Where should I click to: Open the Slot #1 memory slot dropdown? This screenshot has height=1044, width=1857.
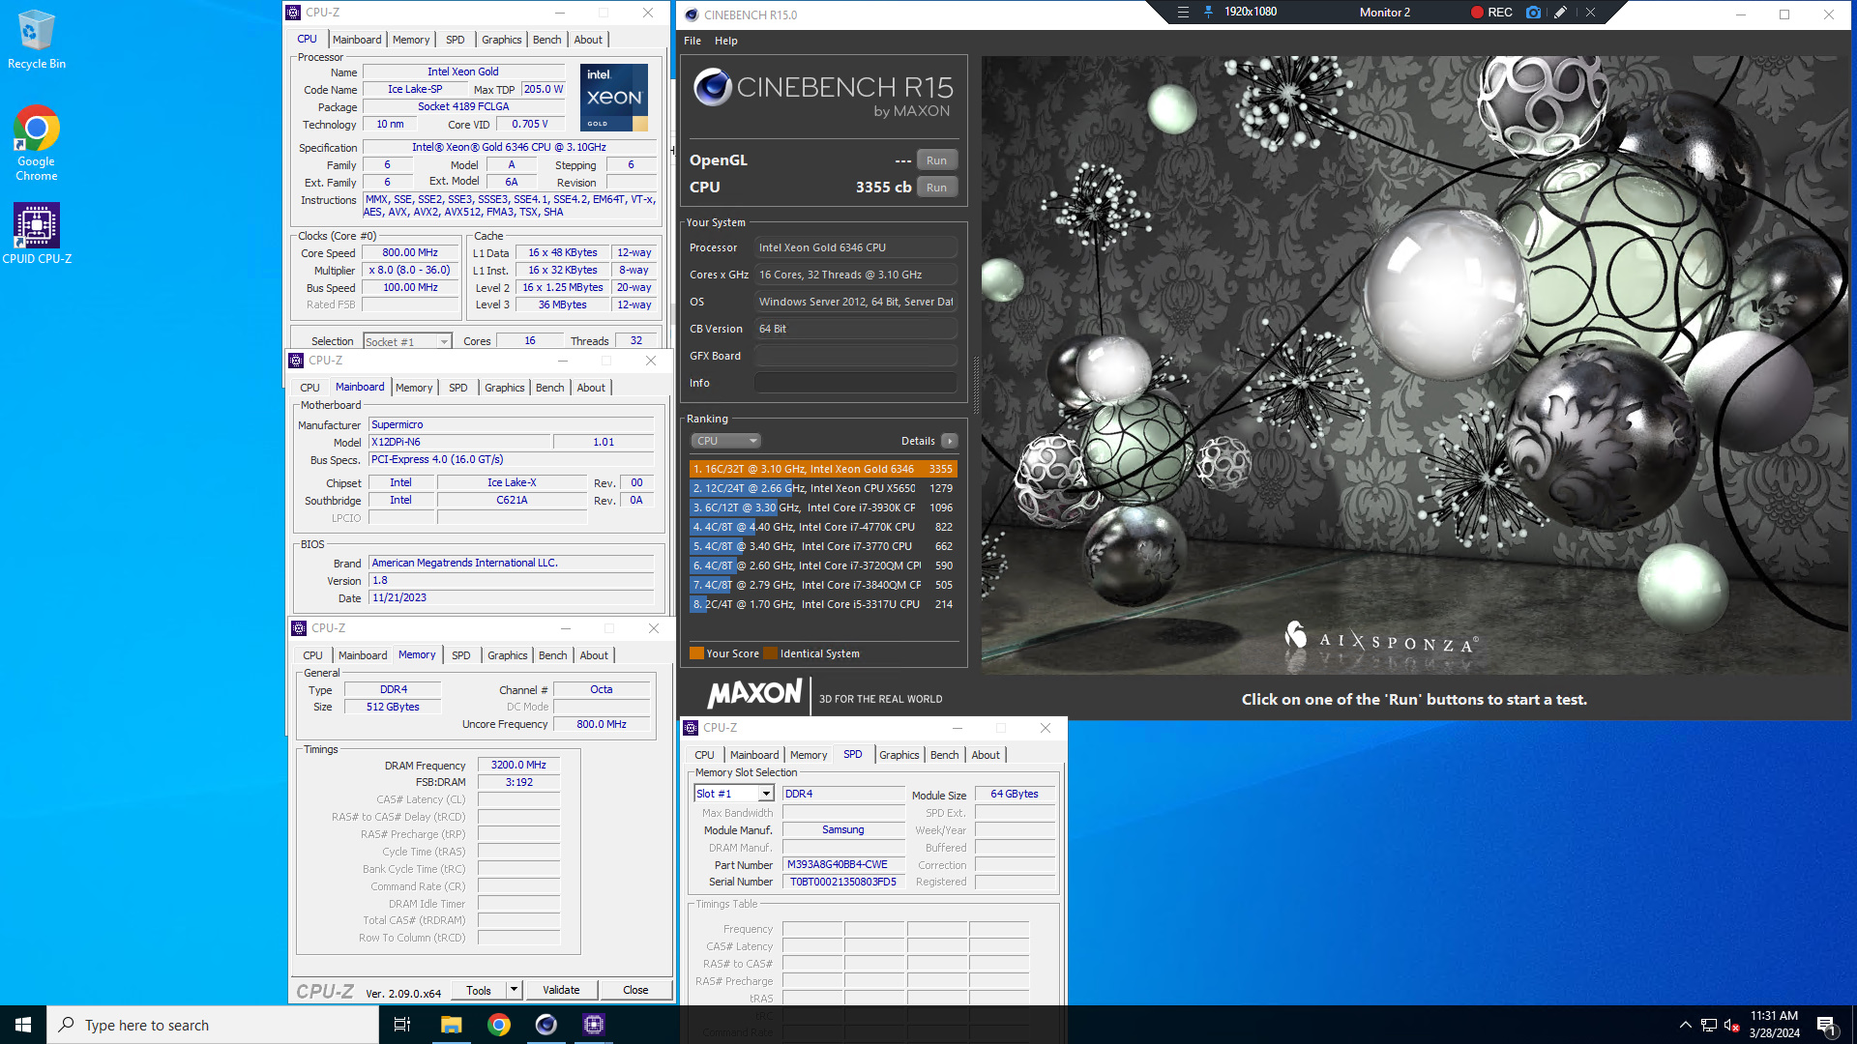click(734, 794)
